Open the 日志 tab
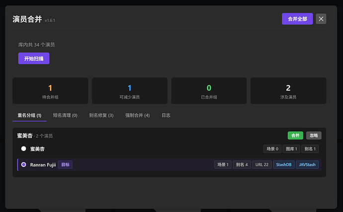Screen dimensions: 343x212 pyautogui.click(x=166, y=115)
